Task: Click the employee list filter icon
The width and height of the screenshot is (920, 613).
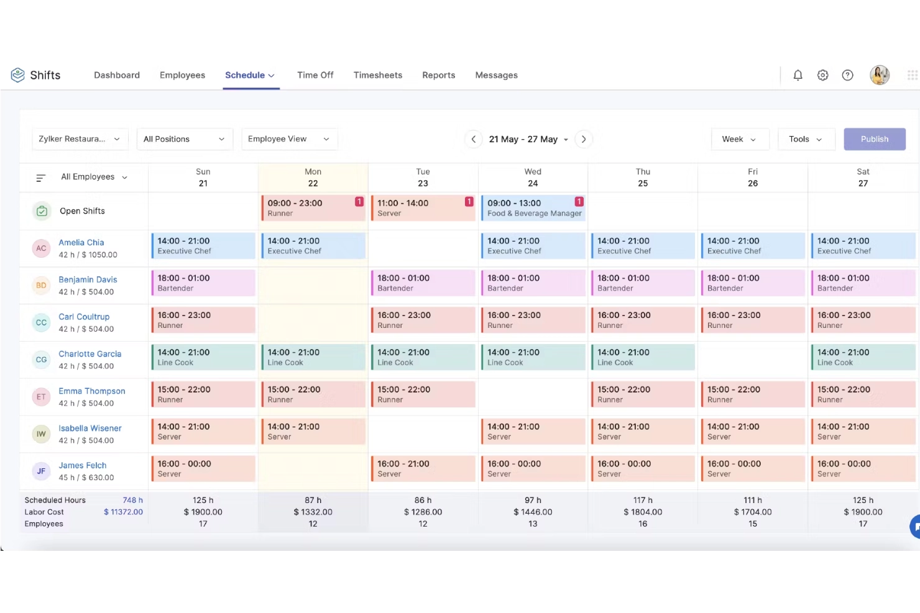Action: click(x=41, y=178)
